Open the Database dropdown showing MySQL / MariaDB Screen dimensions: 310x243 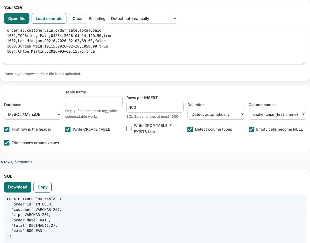[x=33, y=114]
